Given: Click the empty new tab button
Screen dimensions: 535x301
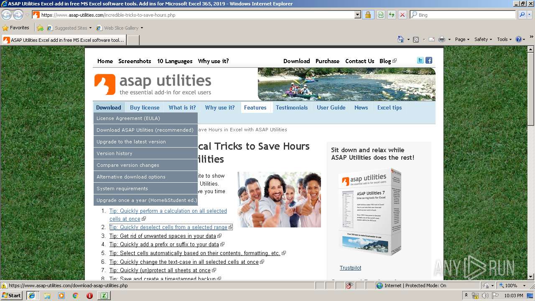Looking at the screenshot, I should tap(133, 40).
